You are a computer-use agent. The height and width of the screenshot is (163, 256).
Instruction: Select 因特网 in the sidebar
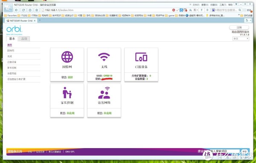pos(11,51)
